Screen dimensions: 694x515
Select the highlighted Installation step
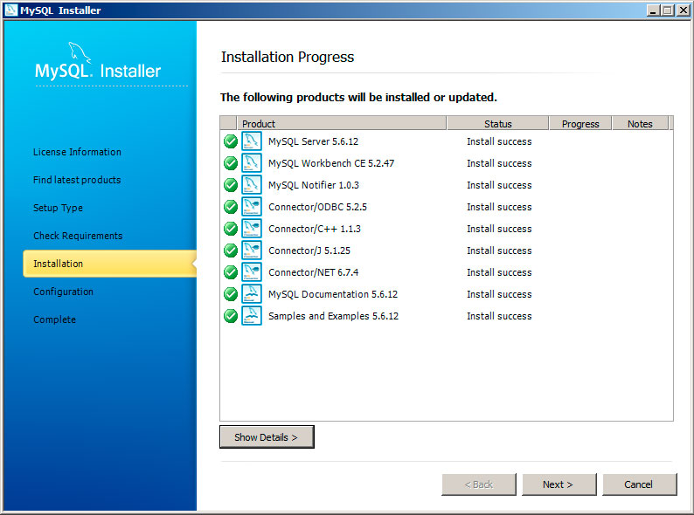coord(110,264)
